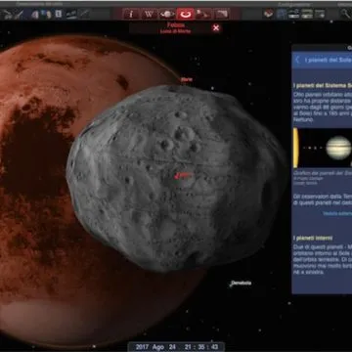Open the Jupiter planets illustration thumbnail
The width and height of the screenshot is (352, 352).
323,148
